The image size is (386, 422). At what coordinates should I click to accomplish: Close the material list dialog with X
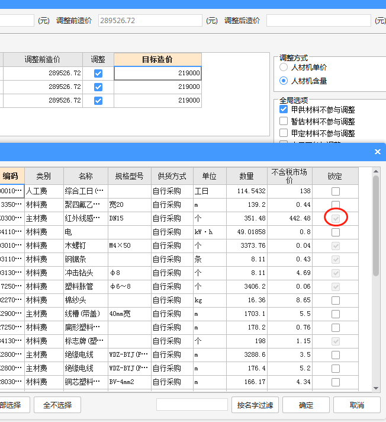click(377, 152)
